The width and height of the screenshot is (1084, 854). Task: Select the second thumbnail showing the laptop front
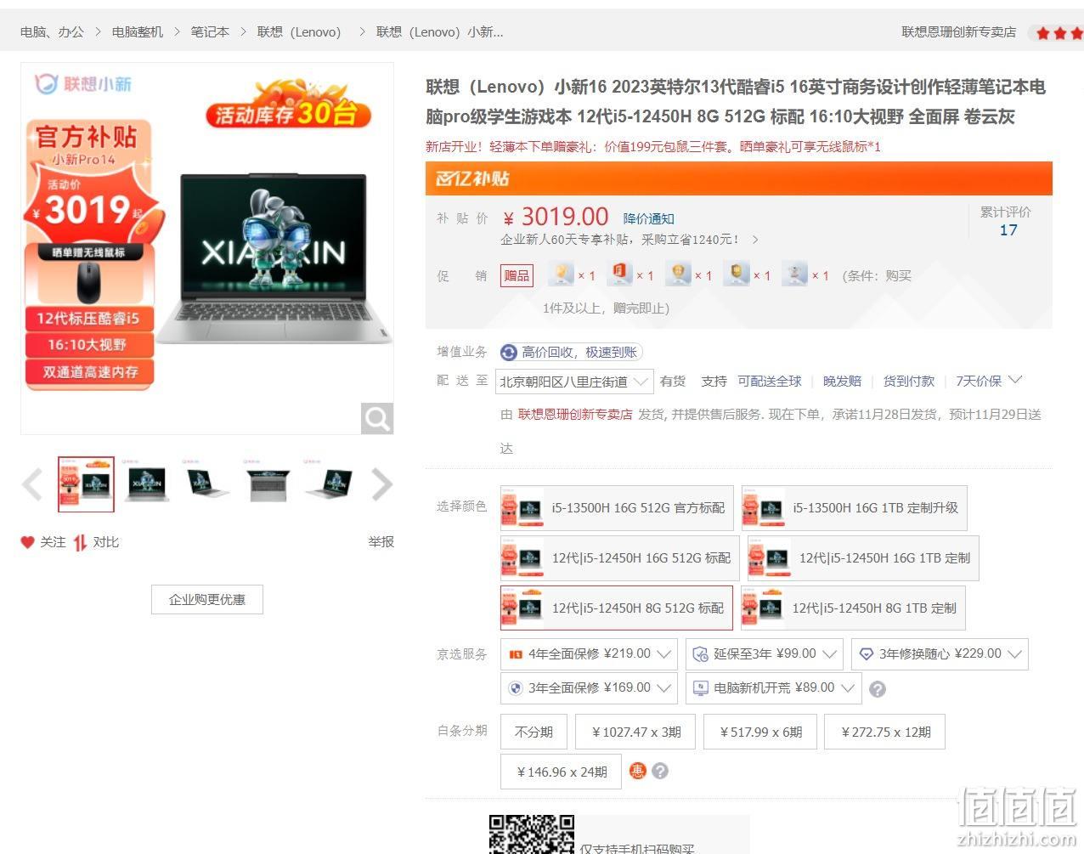[x=147, y=484]
